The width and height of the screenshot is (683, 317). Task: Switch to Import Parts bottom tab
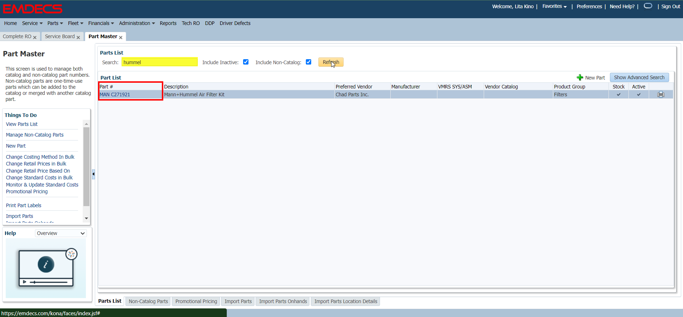point(238,301)
